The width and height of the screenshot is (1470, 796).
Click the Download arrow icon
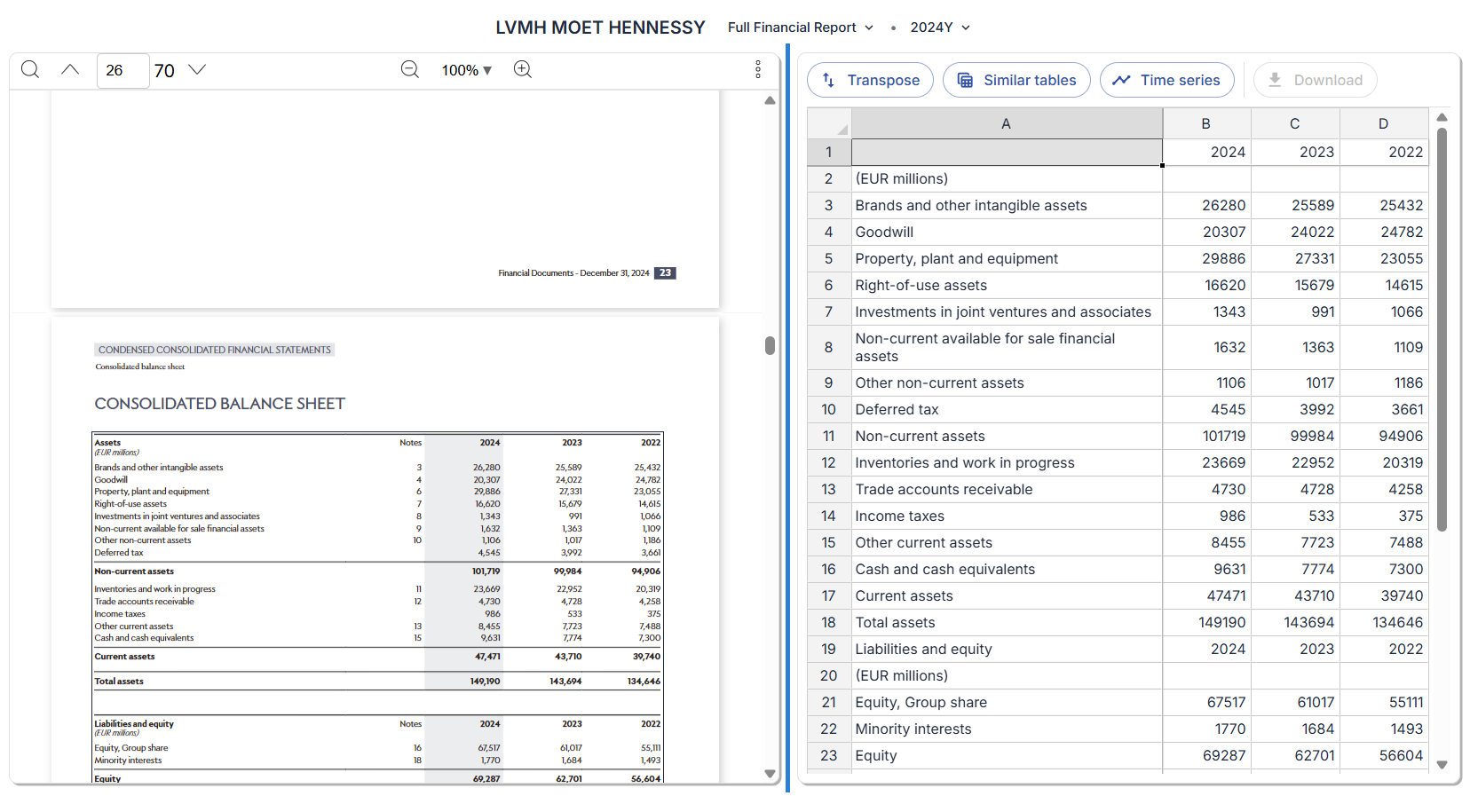pos(1275,80)
